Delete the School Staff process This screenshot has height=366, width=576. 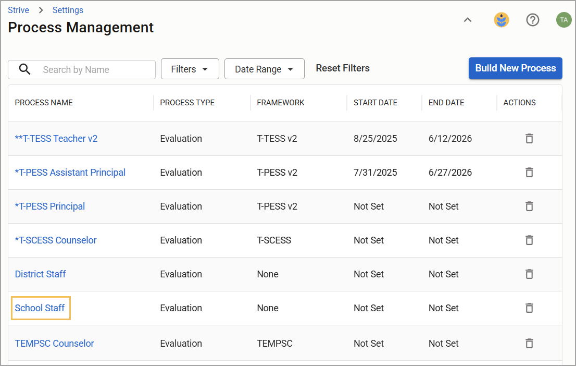529,308
